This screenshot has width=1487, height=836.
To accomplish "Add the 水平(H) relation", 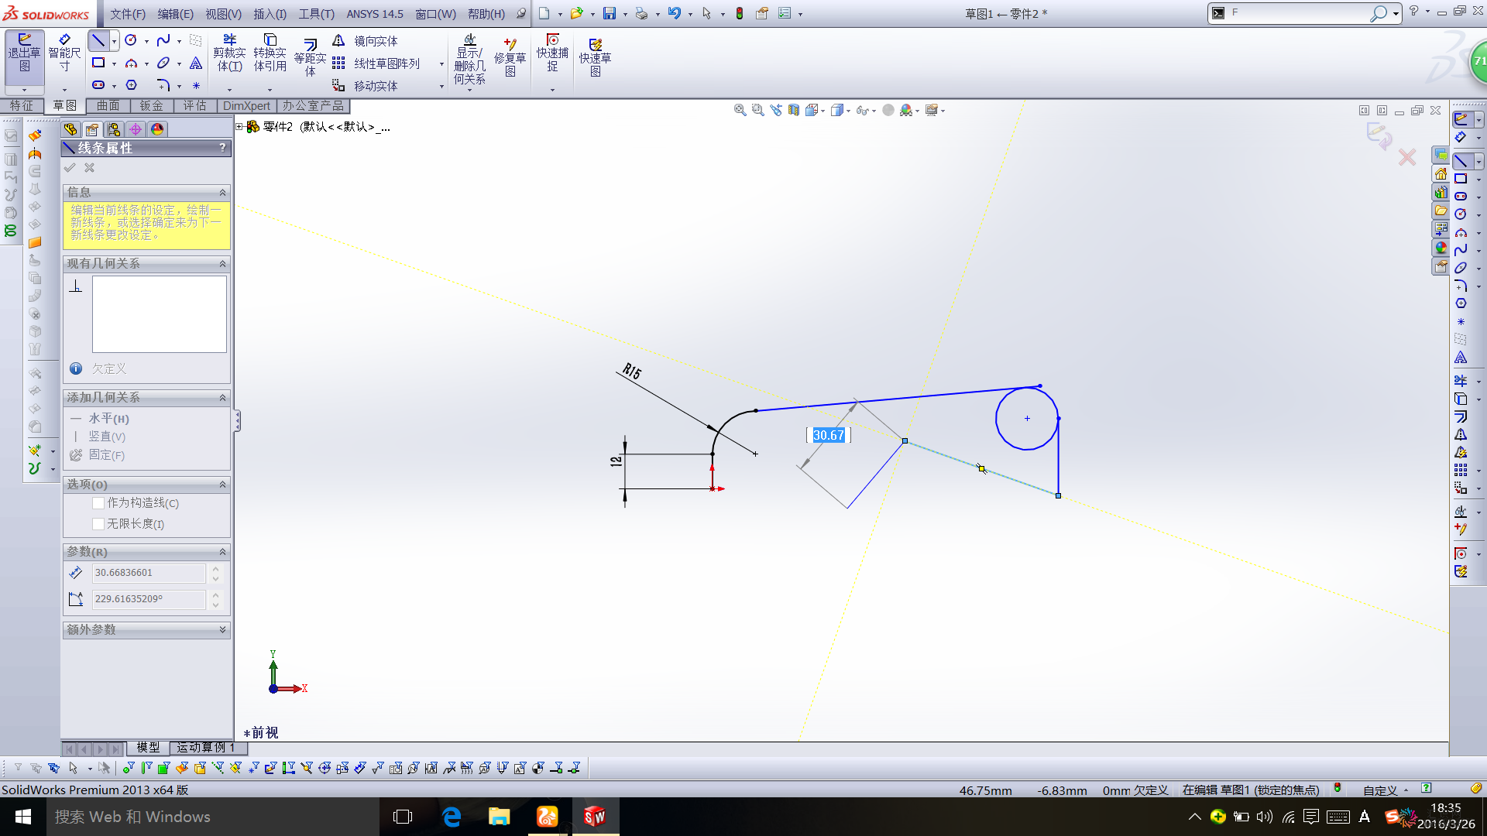I will pyautogui.click(x=101, y=419).
